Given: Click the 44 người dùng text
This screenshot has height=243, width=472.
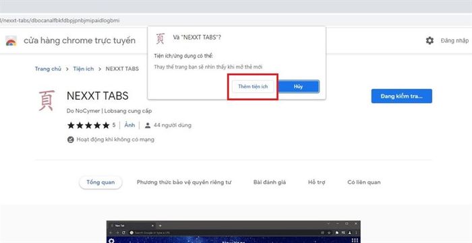Looking at the screenshot, I should pyautogui.click(x=172, y=125).
